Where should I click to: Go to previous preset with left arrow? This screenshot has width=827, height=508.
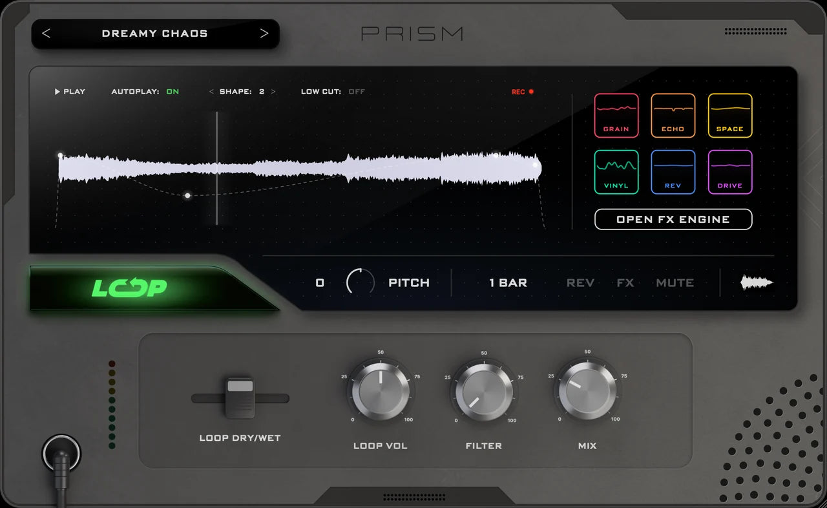(x=46, y=34)
